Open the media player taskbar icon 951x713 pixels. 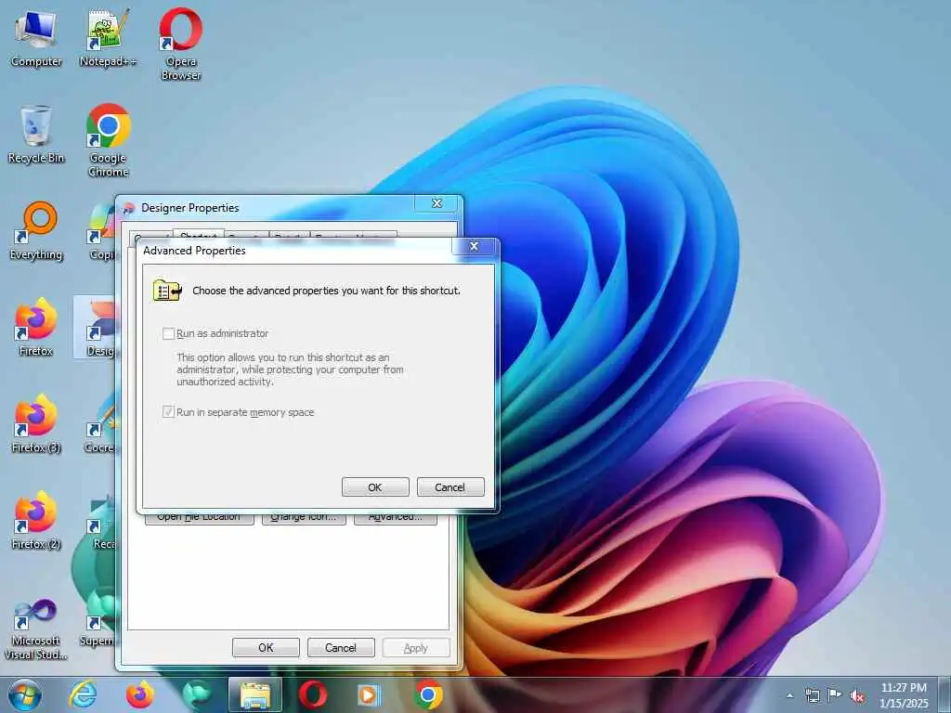click(x=370, y=694)
